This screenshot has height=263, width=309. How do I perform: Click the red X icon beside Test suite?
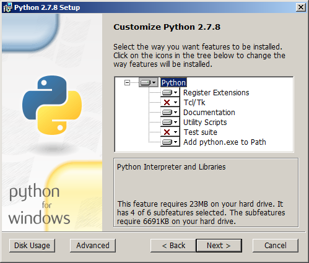pos(167,132)
